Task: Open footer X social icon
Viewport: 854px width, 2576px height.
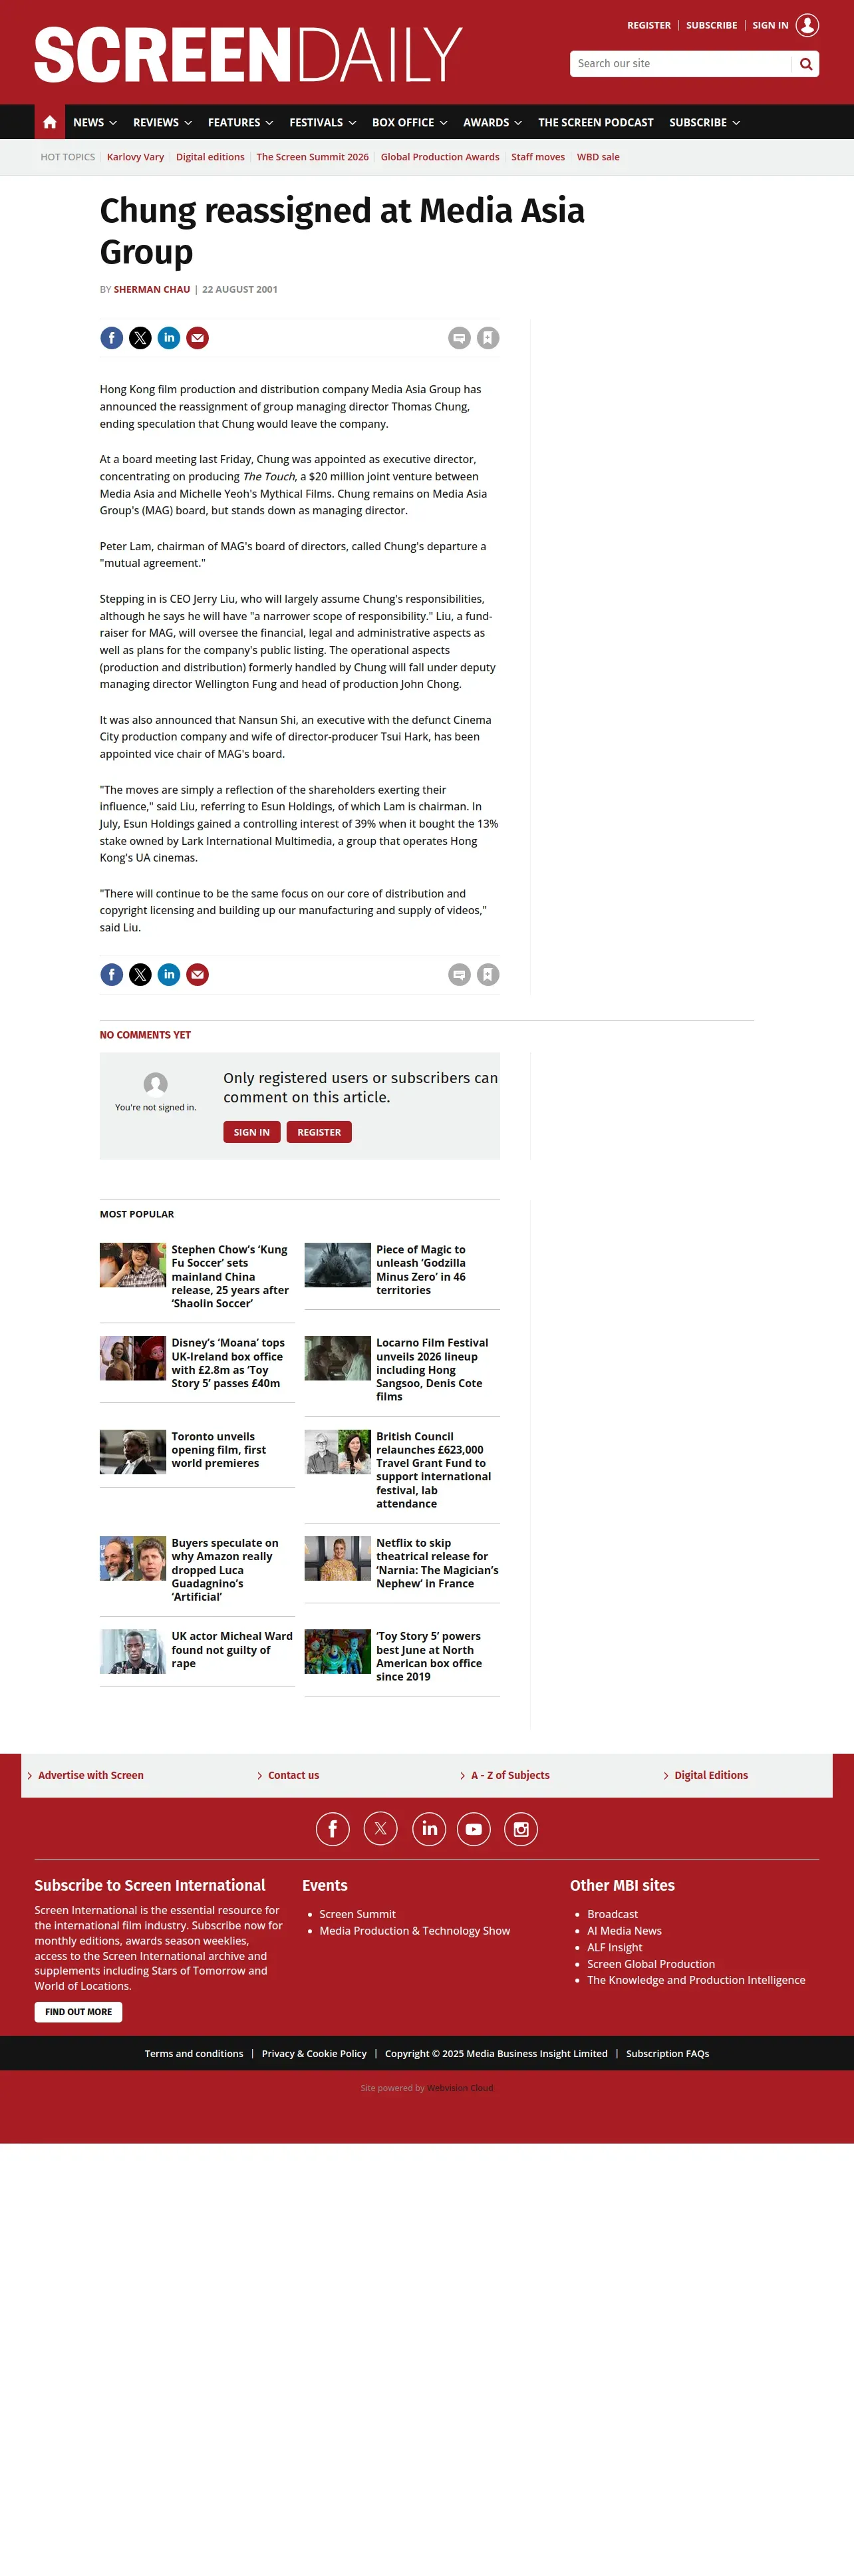Action: pyautogui.click(x=380, y=1828)
